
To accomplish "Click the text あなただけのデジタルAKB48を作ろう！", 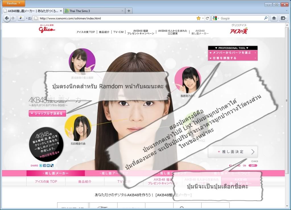I will coord(124,195).
